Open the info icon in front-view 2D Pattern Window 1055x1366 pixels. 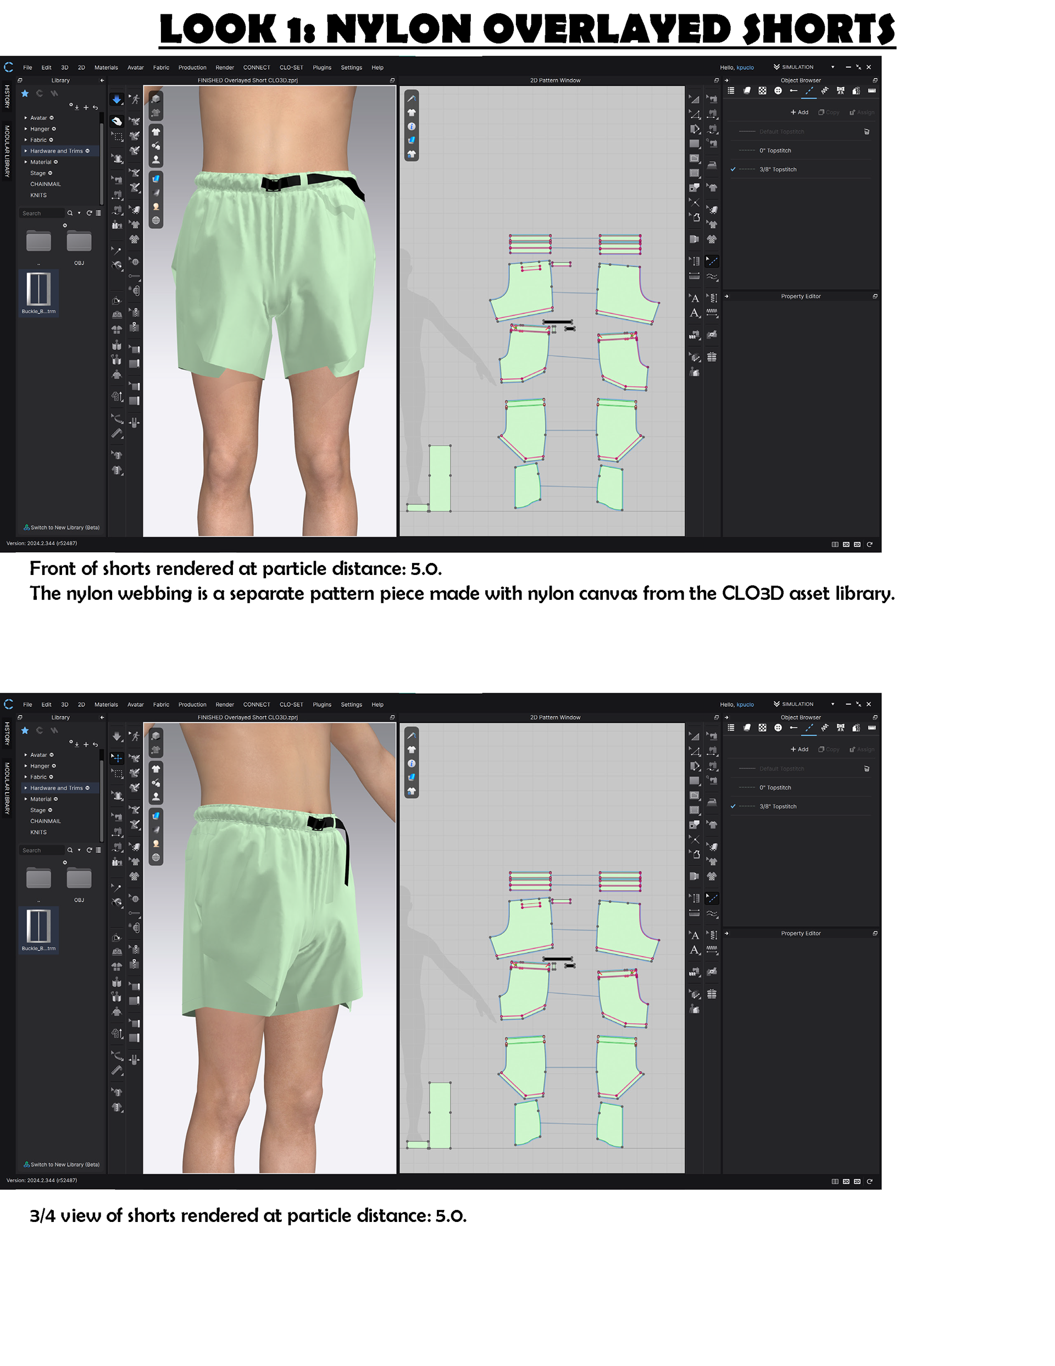[x=412, y=126]
